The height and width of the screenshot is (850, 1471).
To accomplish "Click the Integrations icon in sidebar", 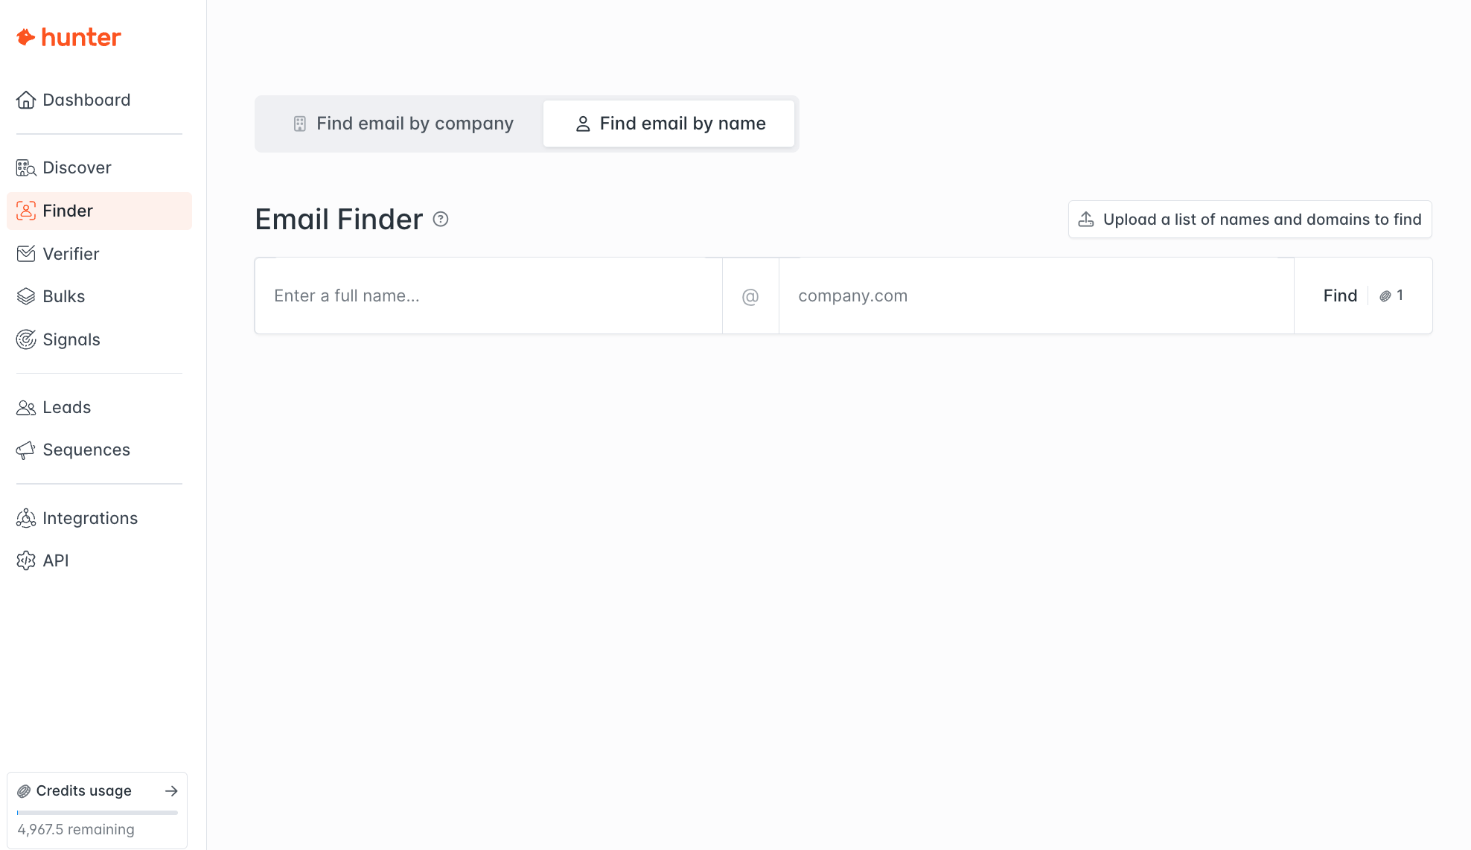I will (26, 518).
